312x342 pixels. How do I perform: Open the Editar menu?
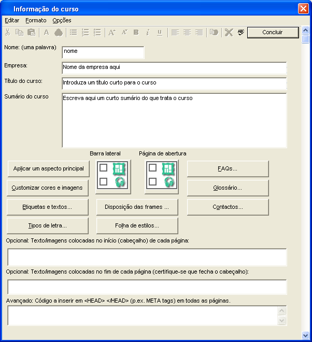coord(12,20)
